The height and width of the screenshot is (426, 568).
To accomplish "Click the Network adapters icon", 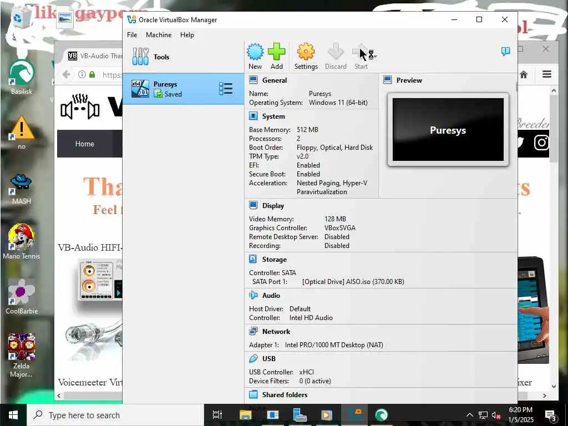I will (253, 331).
